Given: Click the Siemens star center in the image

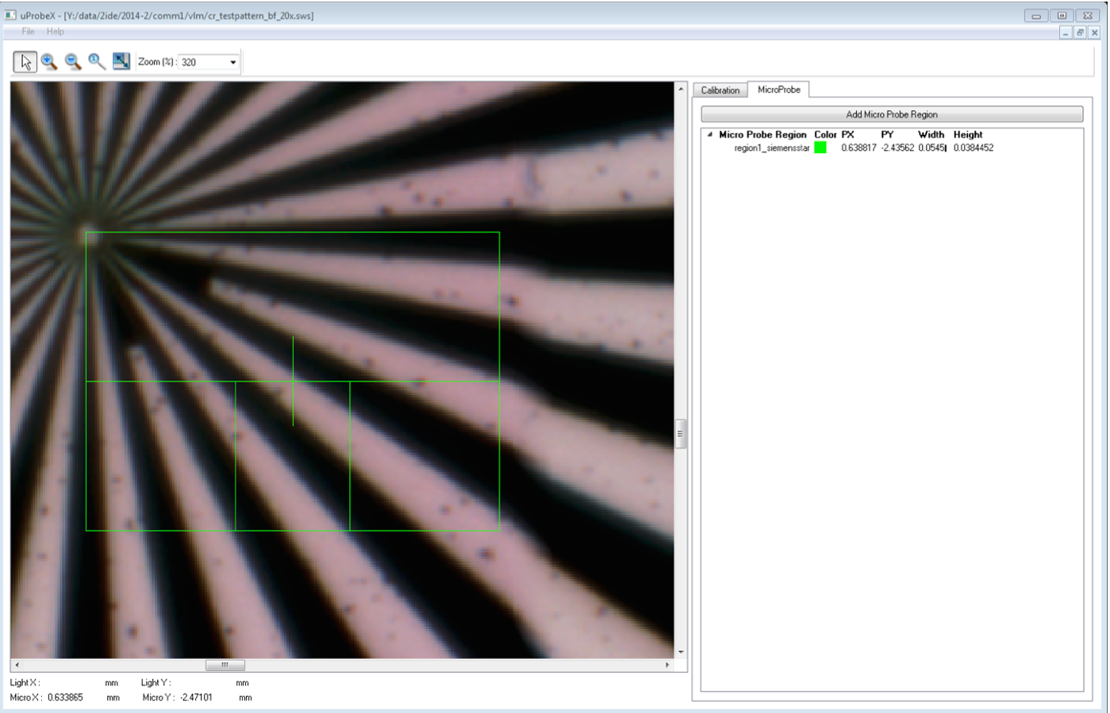Looking at the screenshot, I should pyautogui.click(x=90, y=235).
